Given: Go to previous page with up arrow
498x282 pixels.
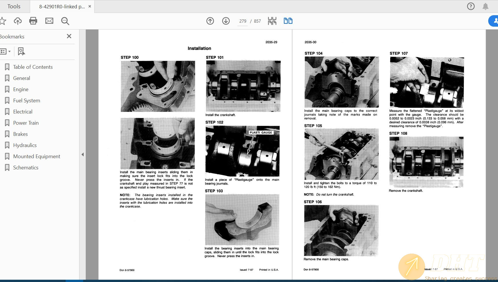Looking at the screenshot, I should 210,21.
